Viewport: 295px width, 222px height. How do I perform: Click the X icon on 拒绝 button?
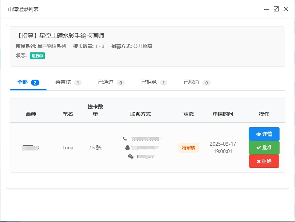pyautogui.click(x=259, y=162)
